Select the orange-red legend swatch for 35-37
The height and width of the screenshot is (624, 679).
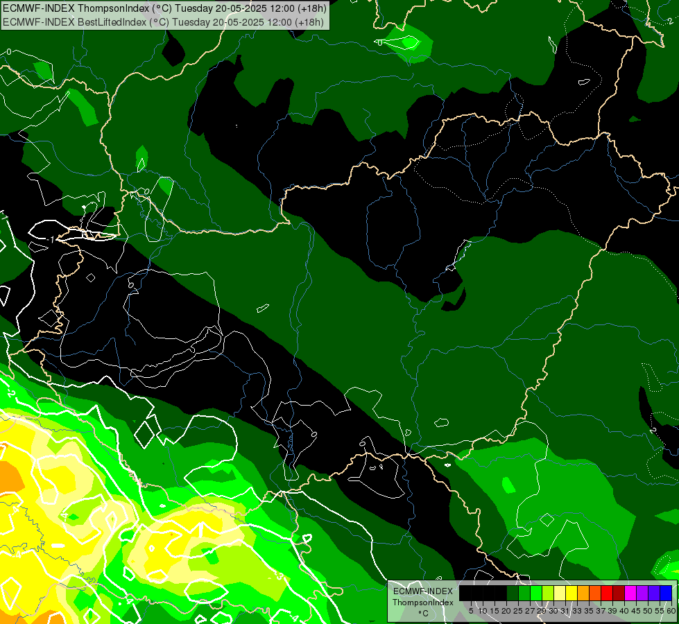(595, 593)
